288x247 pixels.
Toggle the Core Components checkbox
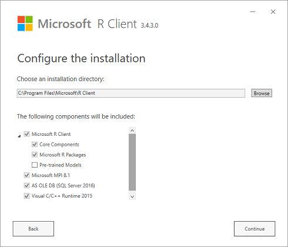point(35,145)
